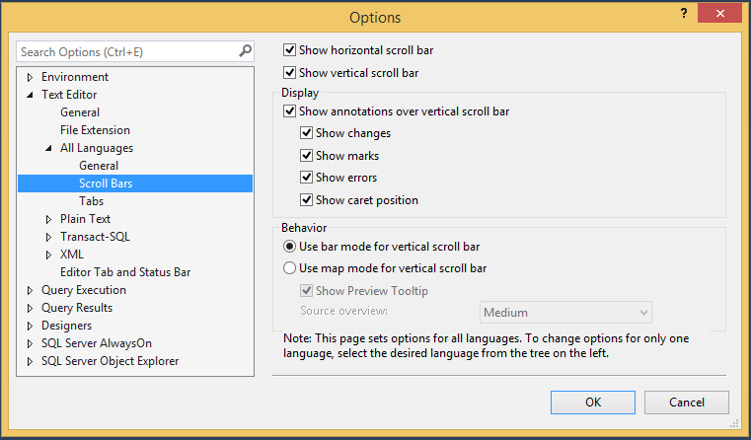Disable Show annotations over vertical scroll bar
Screen dimensions: 751x440
290,111
